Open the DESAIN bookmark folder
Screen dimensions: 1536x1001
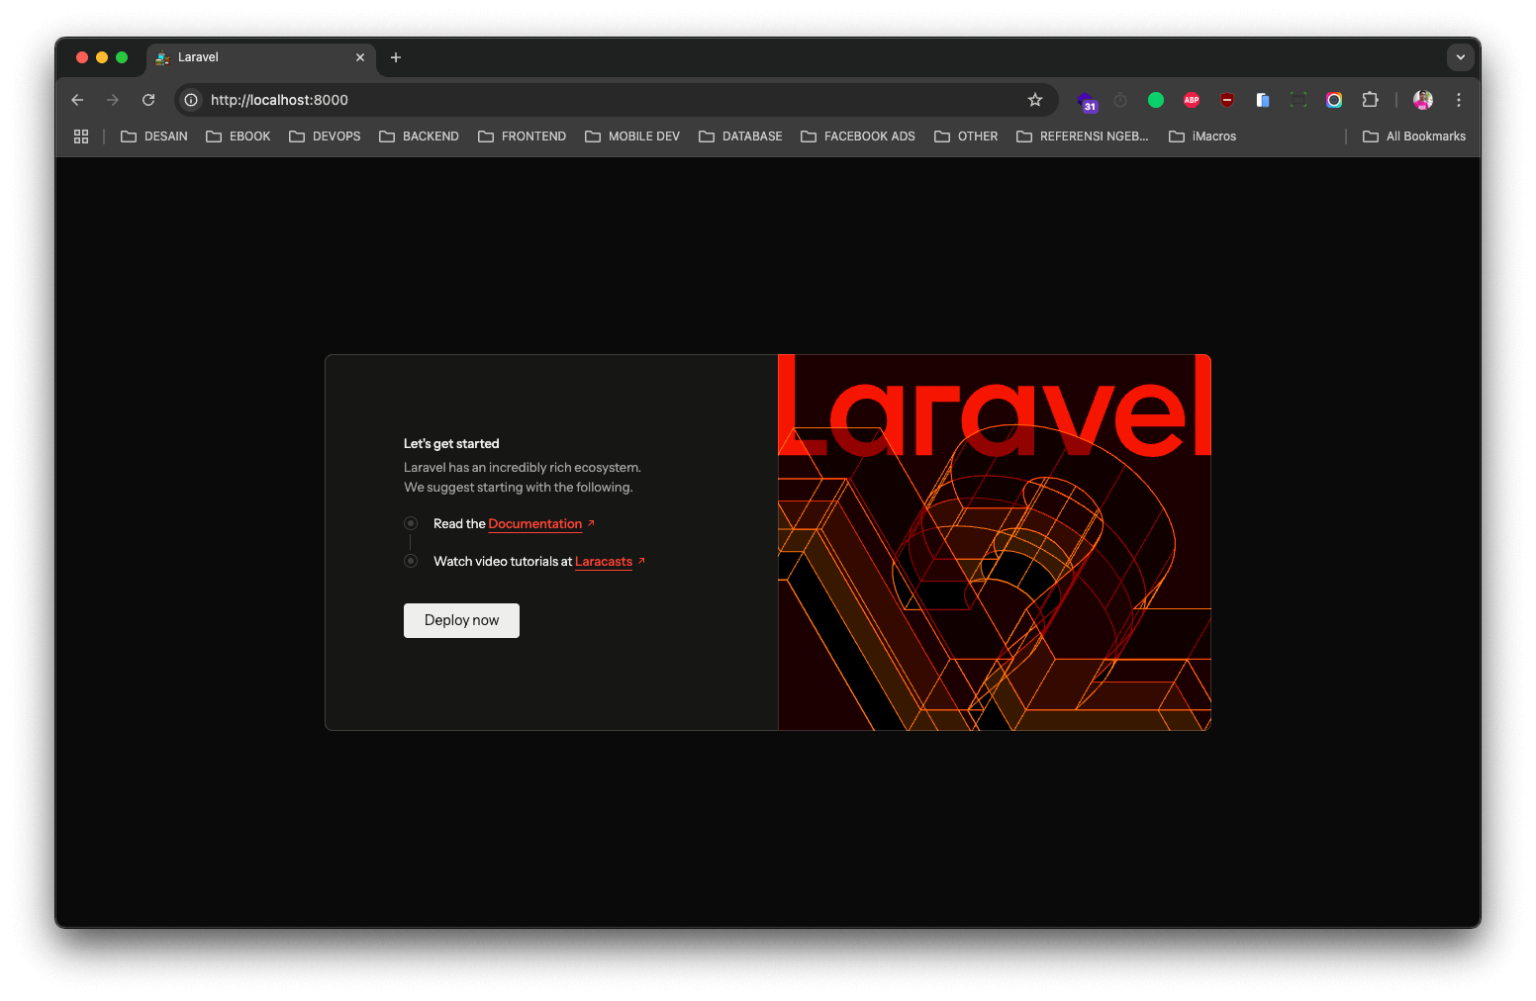(x=154, y=136)
